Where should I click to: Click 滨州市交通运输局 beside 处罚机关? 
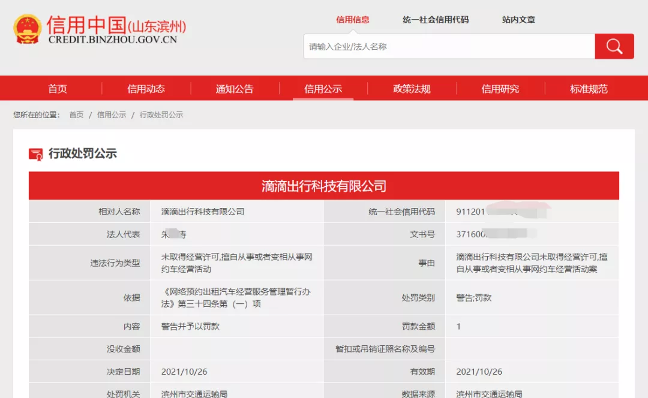[194, 394]
